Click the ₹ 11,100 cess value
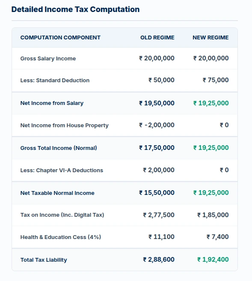The height and width of the screenshot is (281, 252). coord(161,237)
